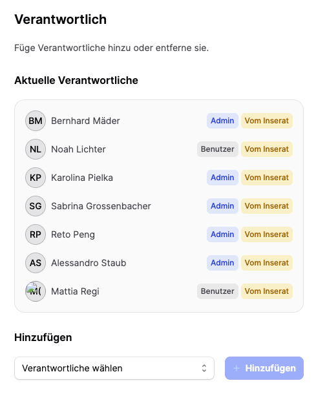Click the Hinzufügen button

tap(264, 368)
